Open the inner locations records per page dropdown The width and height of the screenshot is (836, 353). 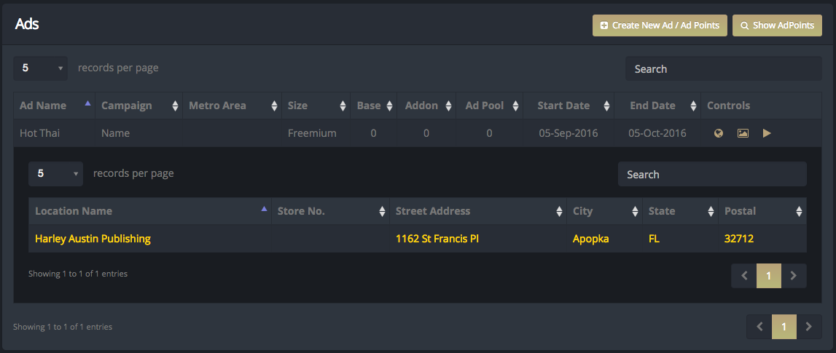tap(55, 173)
